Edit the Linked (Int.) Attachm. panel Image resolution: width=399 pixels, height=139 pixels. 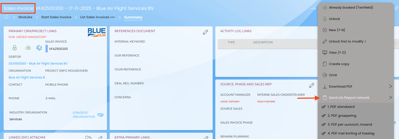click(100, 137)
